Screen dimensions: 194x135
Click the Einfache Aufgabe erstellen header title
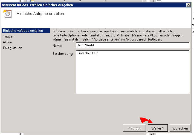click(40, 14)
